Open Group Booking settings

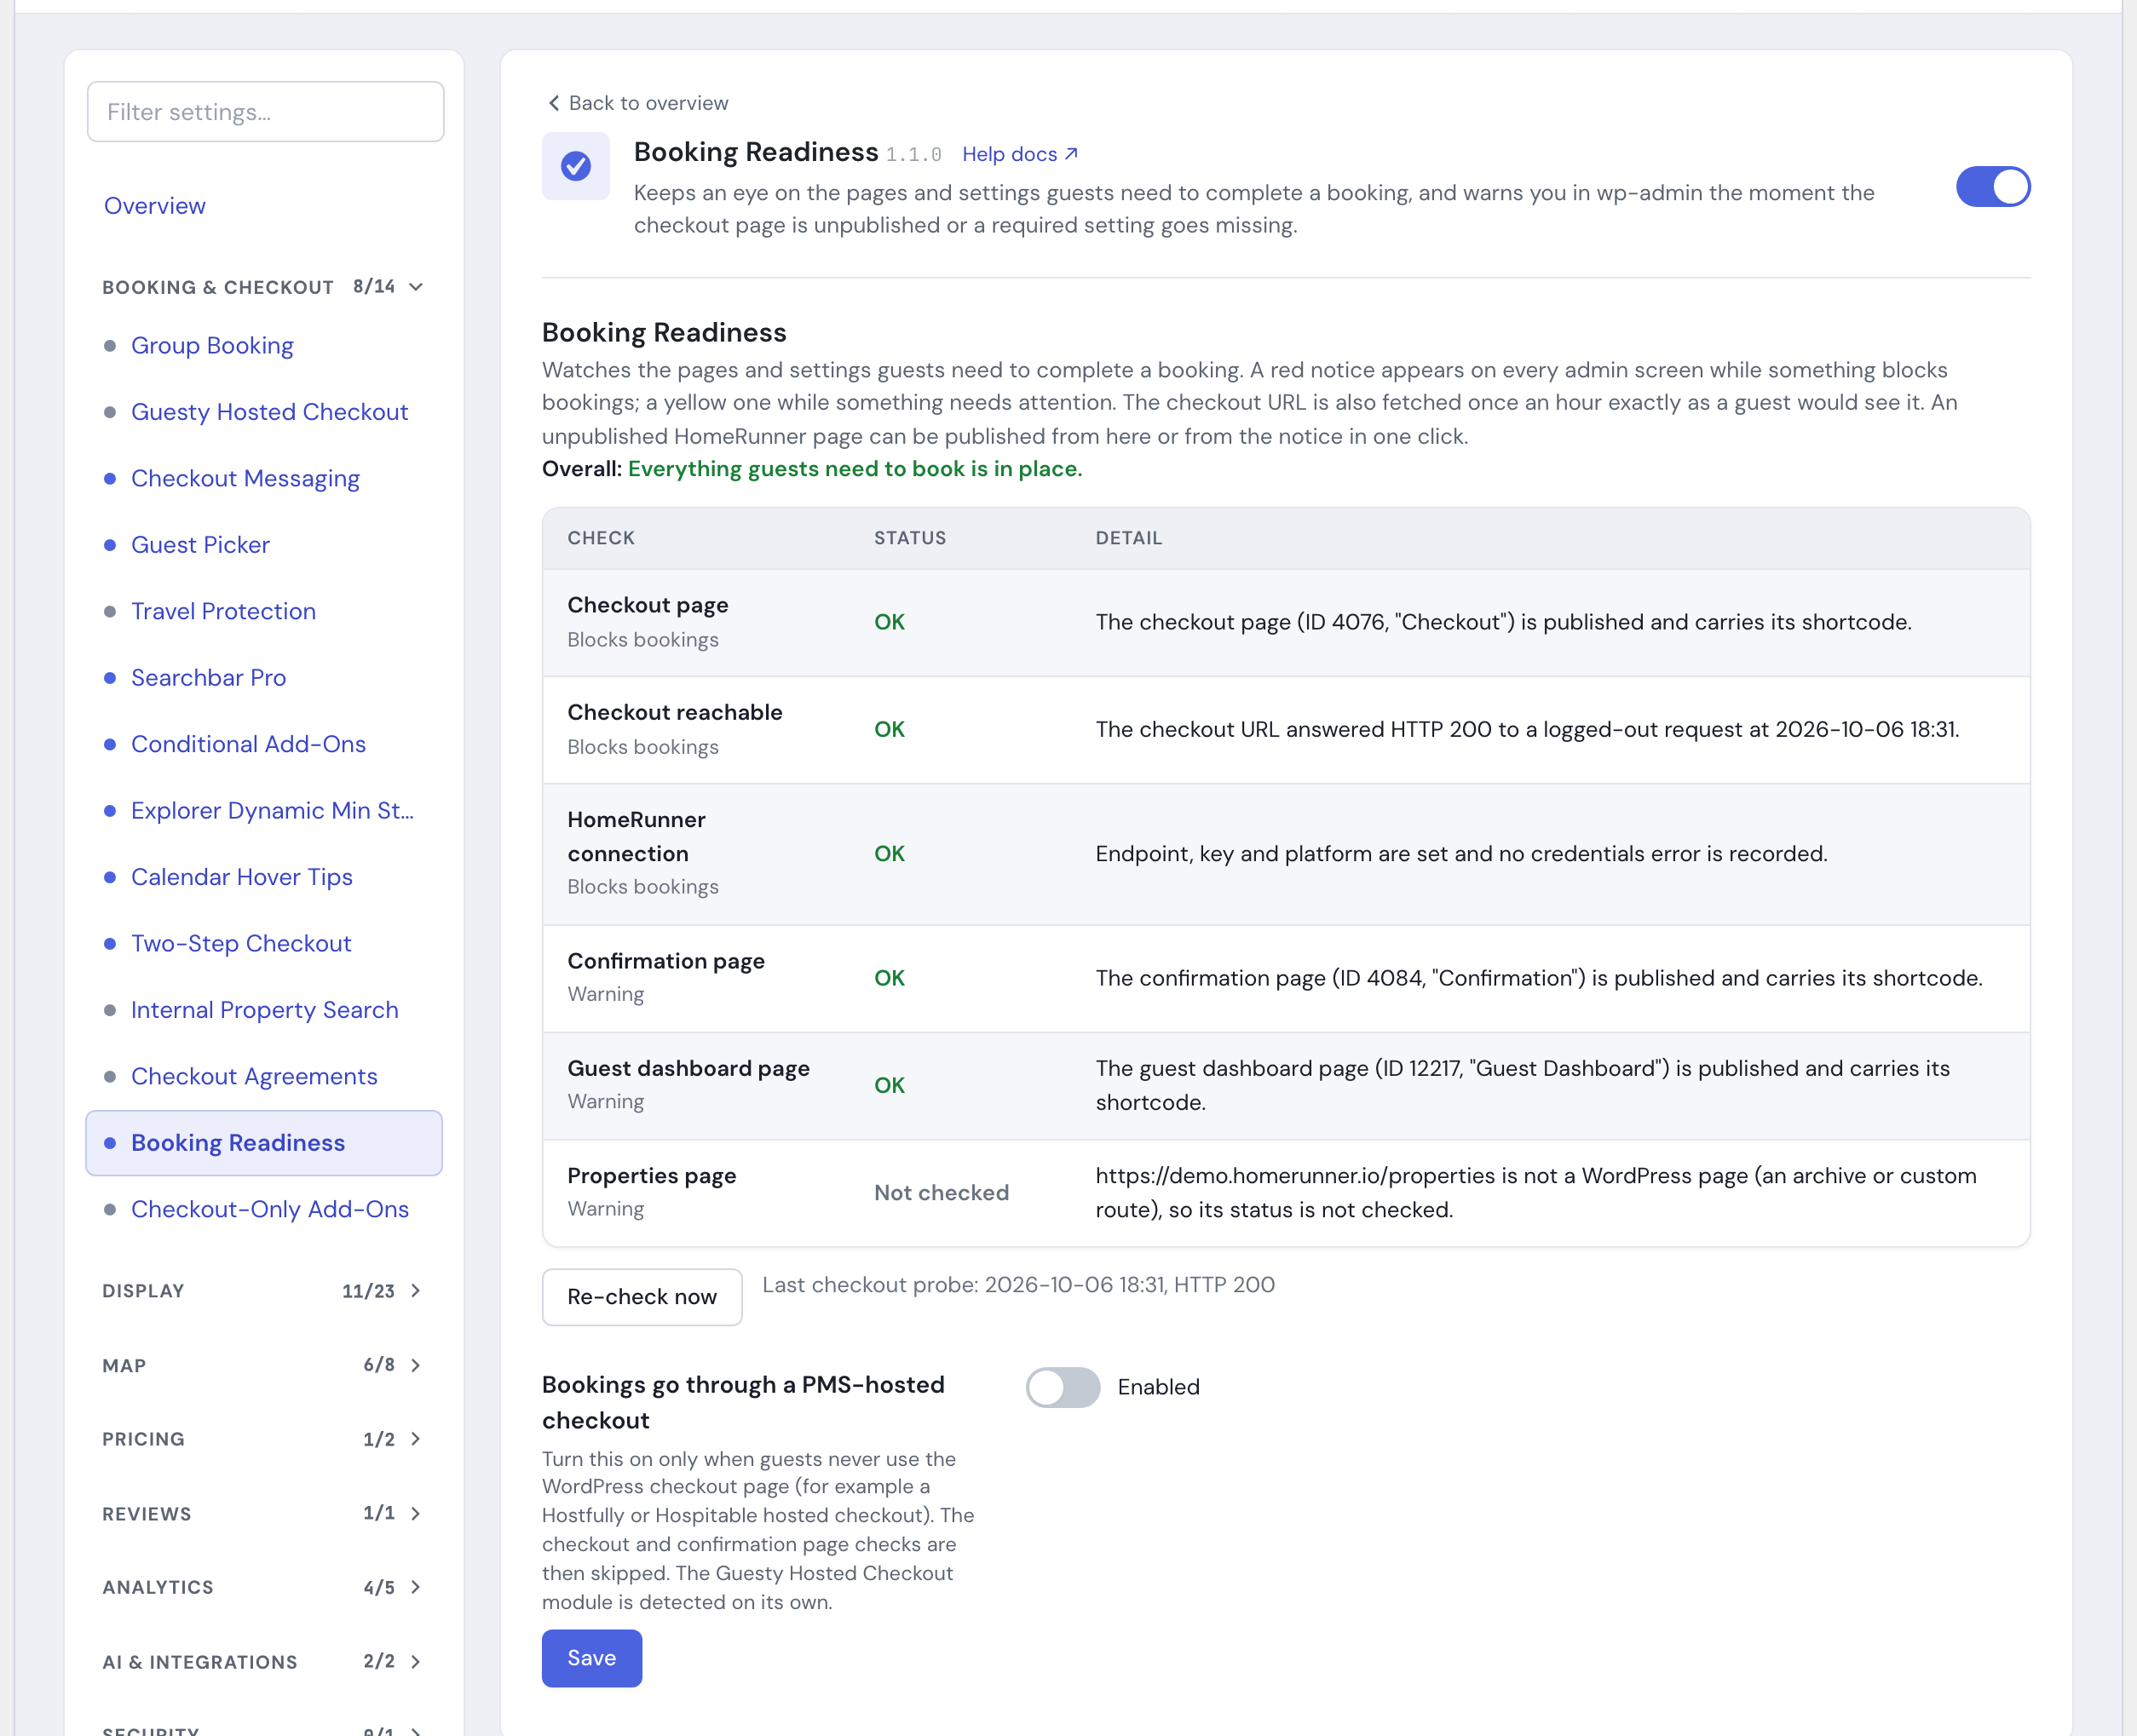(212, 345)
